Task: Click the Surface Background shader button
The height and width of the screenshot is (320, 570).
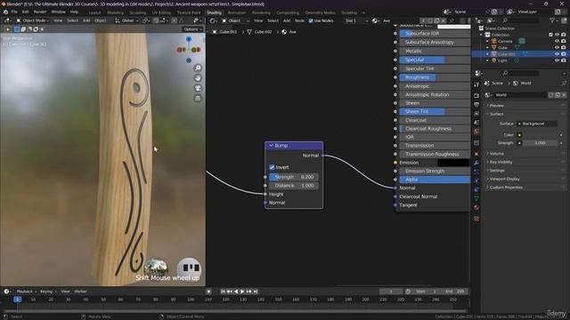Action: pos(537,124)
